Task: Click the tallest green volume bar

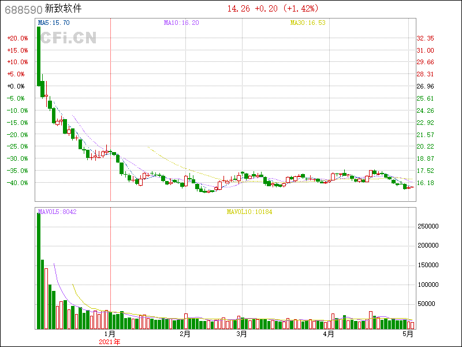Action: pos(39,271)
